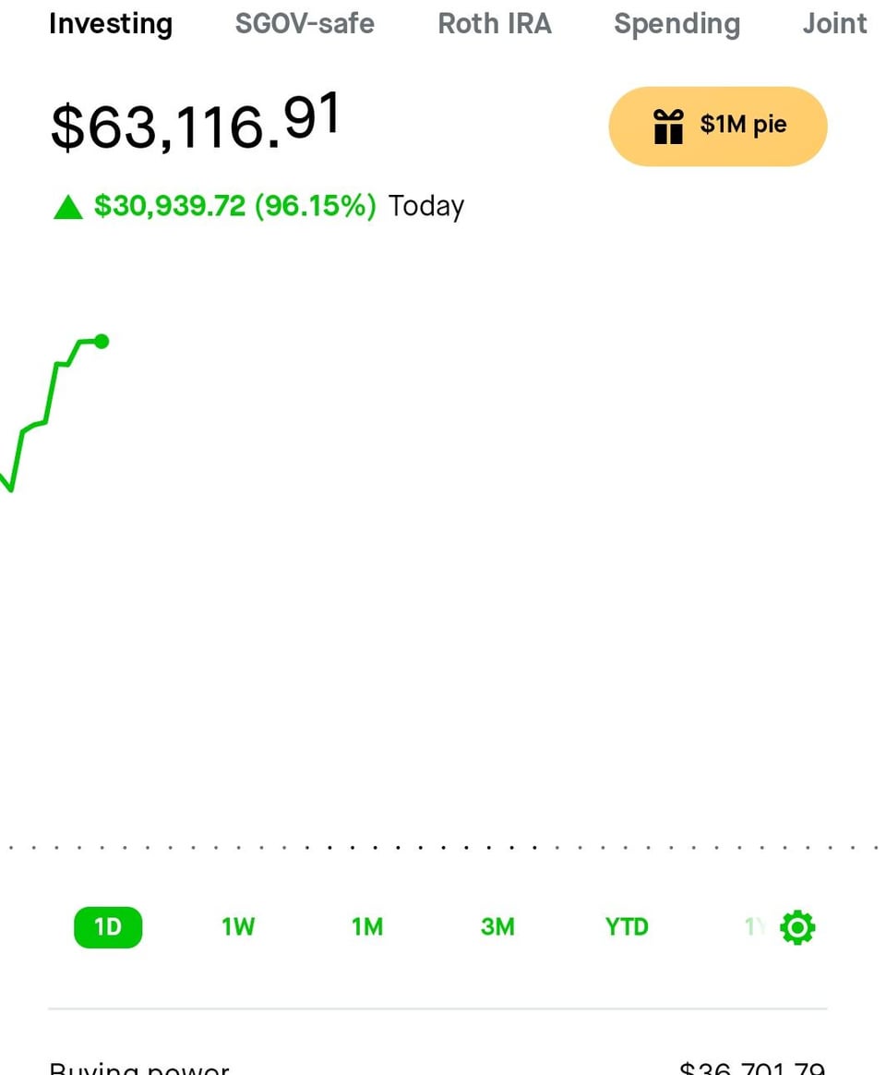Screen dimensions: 886x1075
Task: Tap the $36,701.79 buying power amount
Action: [x=751, y=1069]
